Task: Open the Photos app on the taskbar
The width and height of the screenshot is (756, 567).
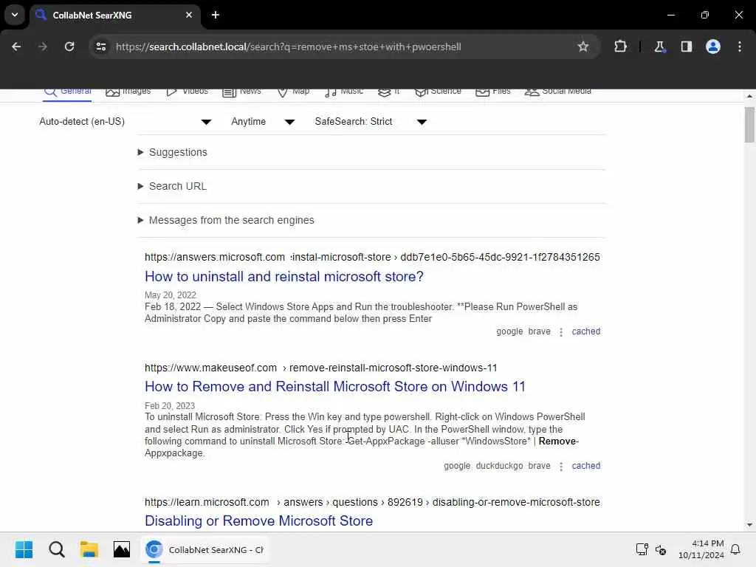Action: [x=122, y=549]
